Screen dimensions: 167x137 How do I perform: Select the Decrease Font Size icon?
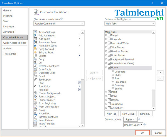[x=35, y=66]
